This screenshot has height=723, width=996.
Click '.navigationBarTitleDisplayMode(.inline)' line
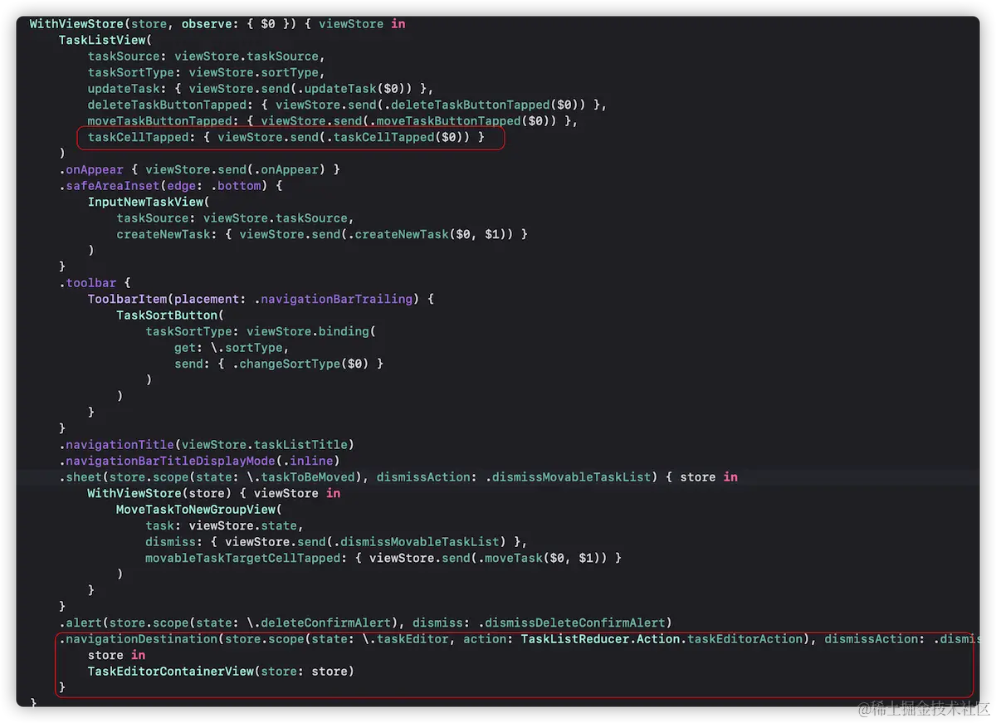[199, 461]
